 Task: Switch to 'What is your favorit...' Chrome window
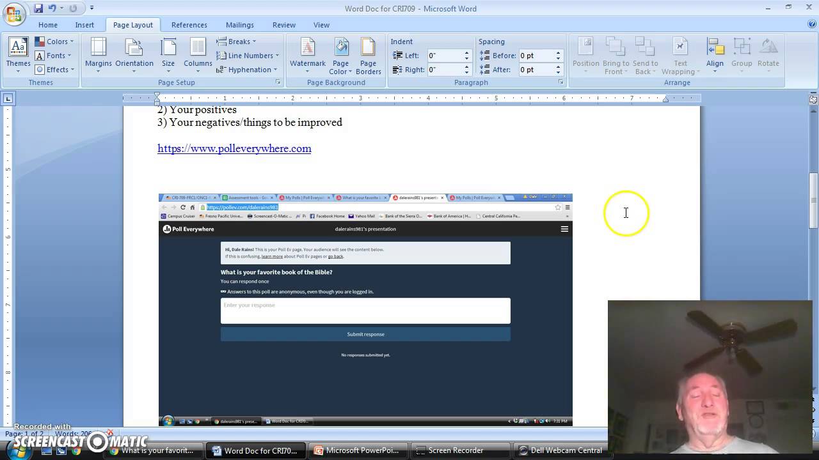coord(152,450)
